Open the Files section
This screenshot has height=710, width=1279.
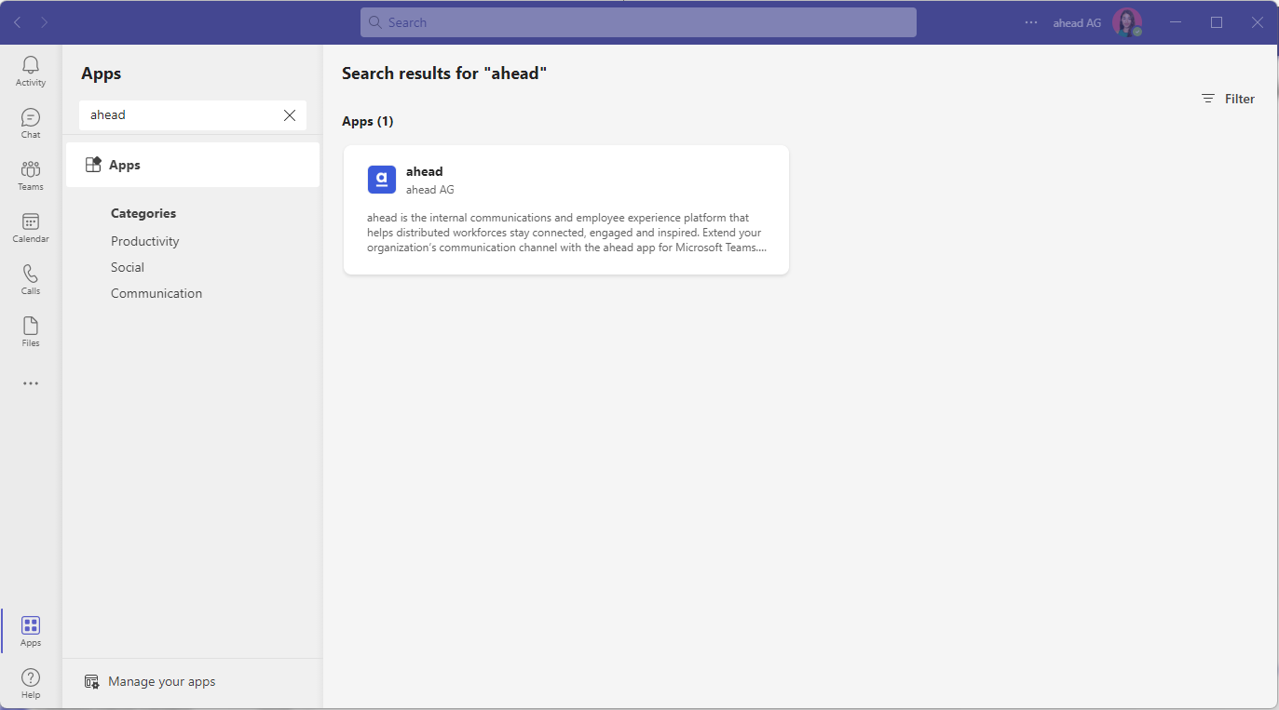point(30,329)
